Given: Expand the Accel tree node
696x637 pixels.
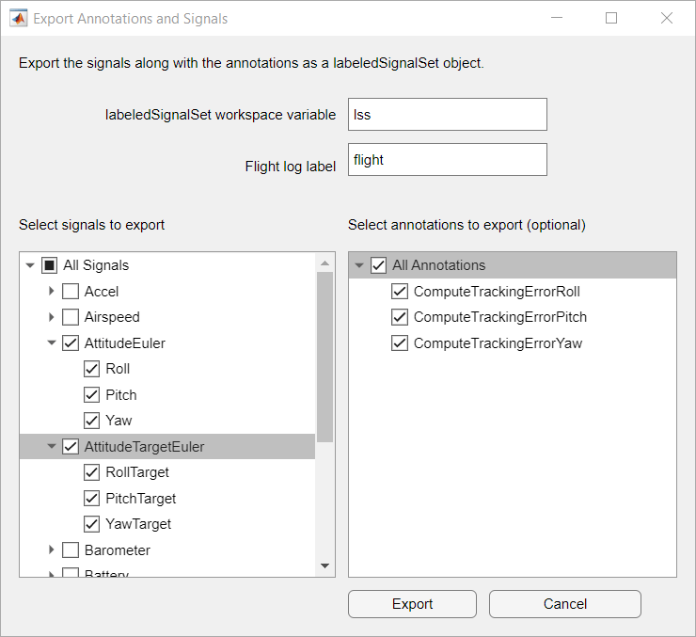Looking at the screenshot, I should point(52,292).
